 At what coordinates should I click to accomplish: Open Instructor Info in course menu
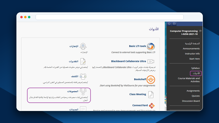click(192, 54)
